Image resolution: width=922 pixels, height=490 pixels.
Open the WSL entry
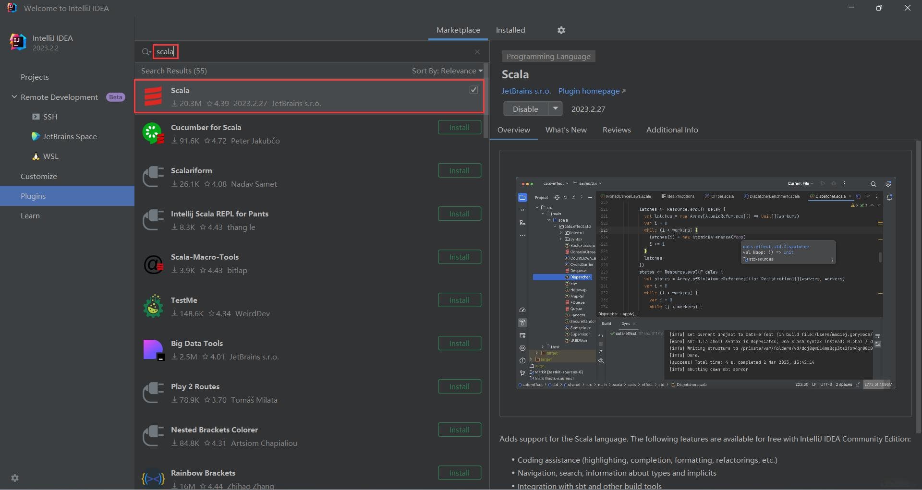[46, 156]
